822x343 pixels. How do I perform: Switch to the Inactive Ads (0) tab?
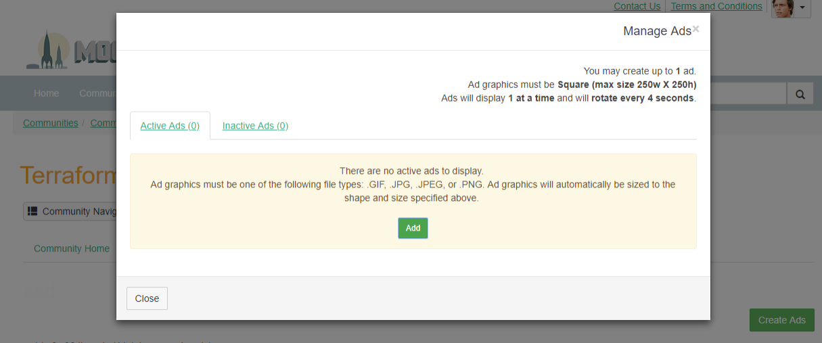pos(255,126)
